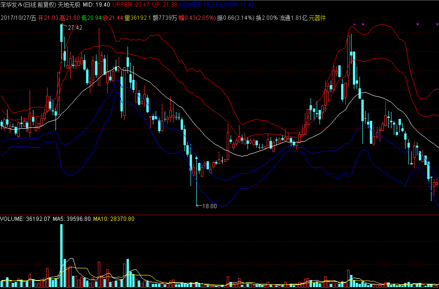Click the amplitude value 振0.66(3.14%)
Viewport: 439px width, 289px height.
click(x=236, y=18)
